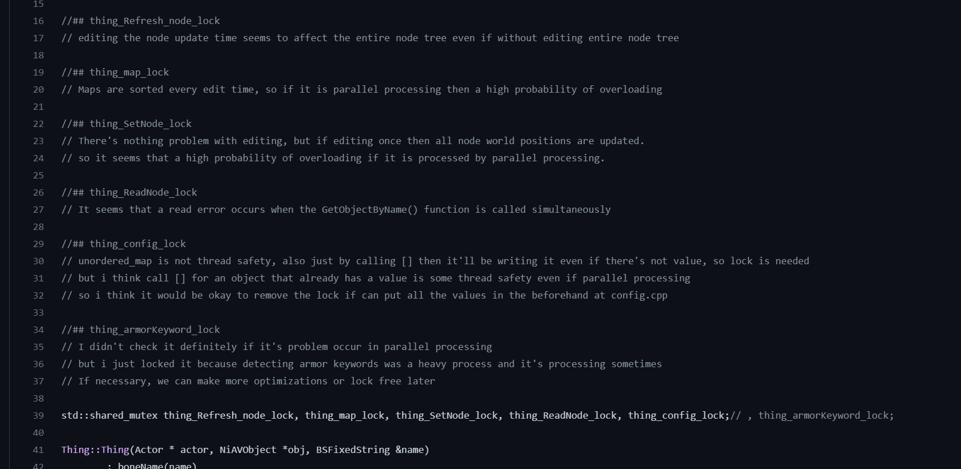Click thing_Refresh_node_lock in the mutex declaration
Image resolution: width=961 pixels, height=469 pixels.
229,416
